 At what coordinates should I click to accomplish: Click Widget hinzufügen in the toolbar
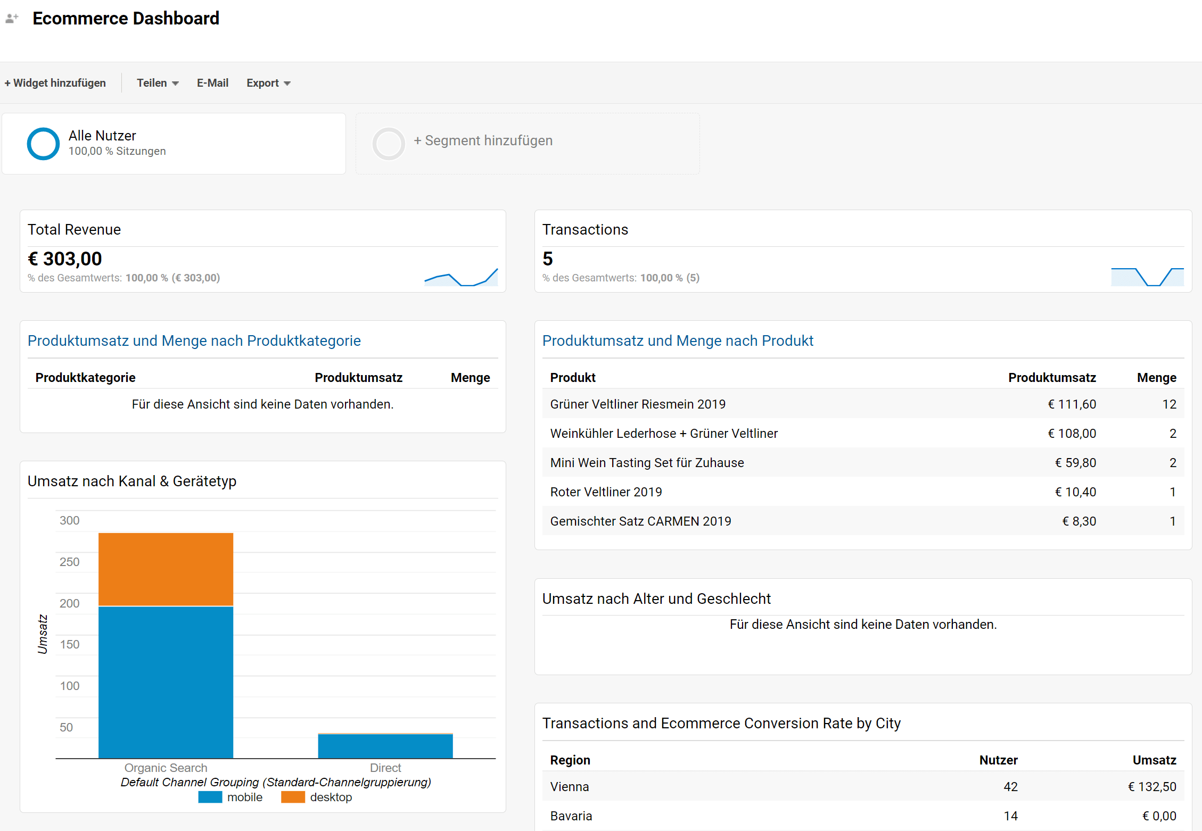55,82
